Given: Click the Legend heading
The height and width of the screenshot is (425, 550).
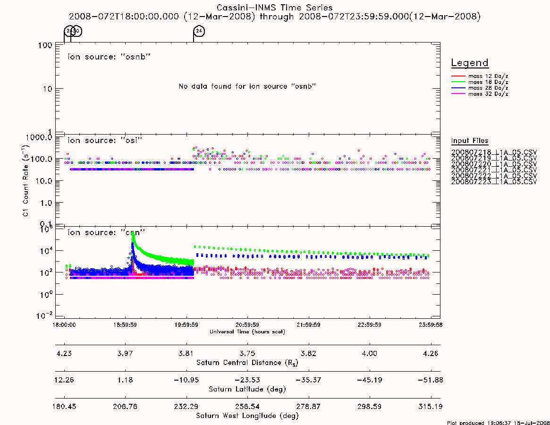Looking at the screenshot, I should point(470,63).
